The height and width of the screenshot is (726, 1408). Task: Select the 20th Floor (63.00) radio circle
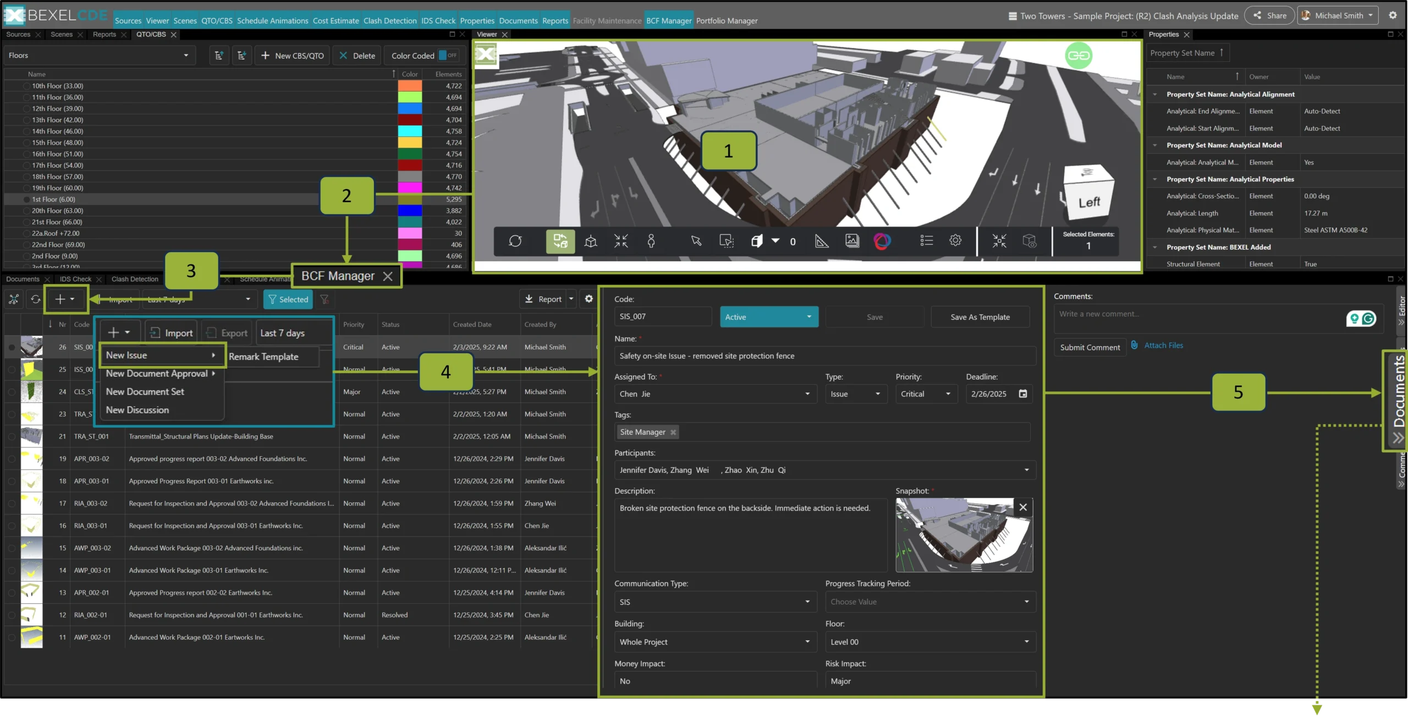click(26, 211)
